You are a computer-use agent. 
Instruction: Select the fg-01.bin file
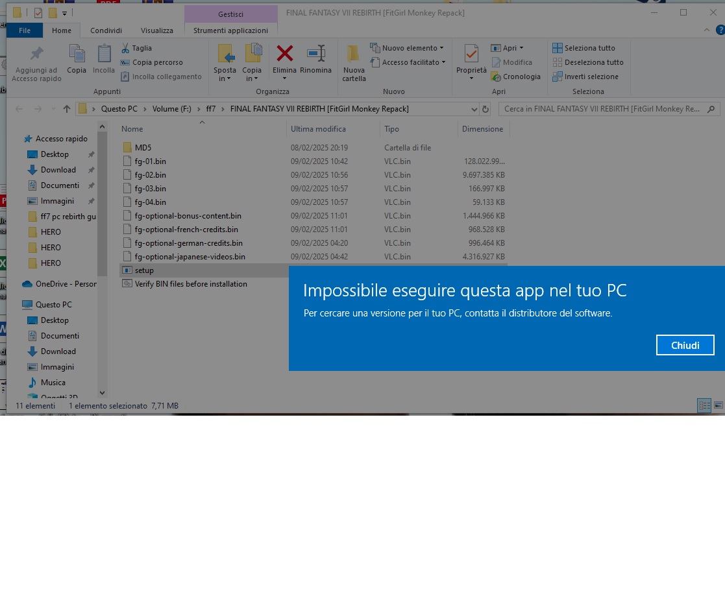tap(313, 161)
